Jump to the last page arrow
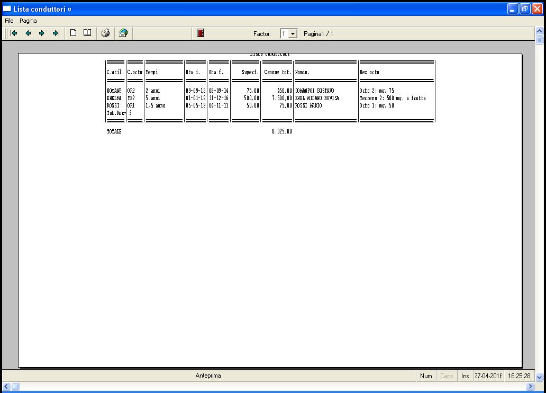This screenshot has height=393, width=546. (56, 33)
